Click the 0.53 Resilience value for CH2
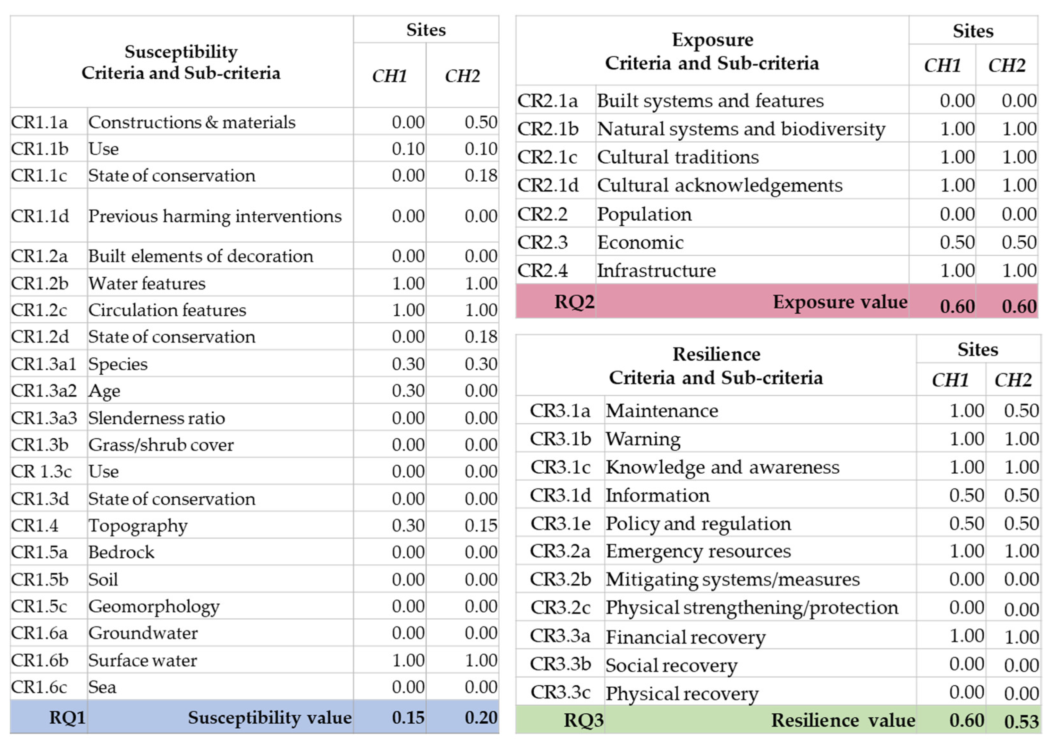1051x747 pixels. click(x=1021, y=721)
